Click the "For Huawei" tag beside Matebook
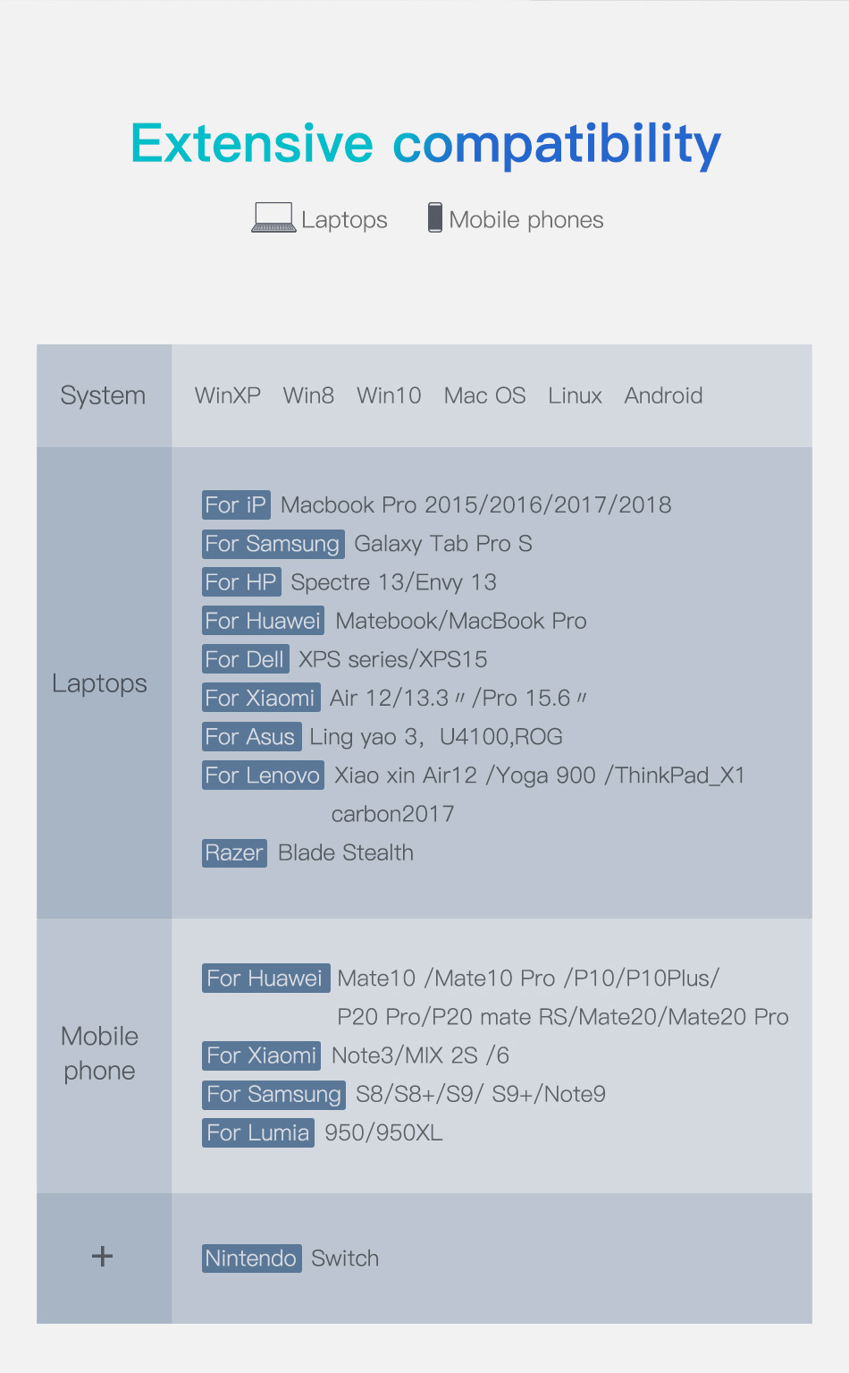849x1373 pixels. (x=263, y=620)
